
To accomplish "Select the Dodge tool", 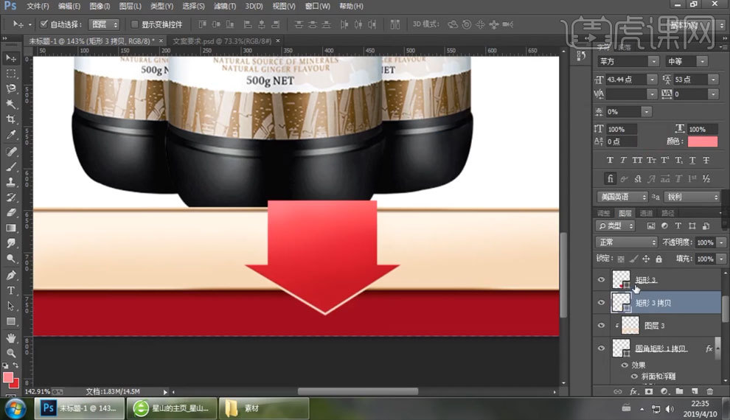I will pos(11,259).
